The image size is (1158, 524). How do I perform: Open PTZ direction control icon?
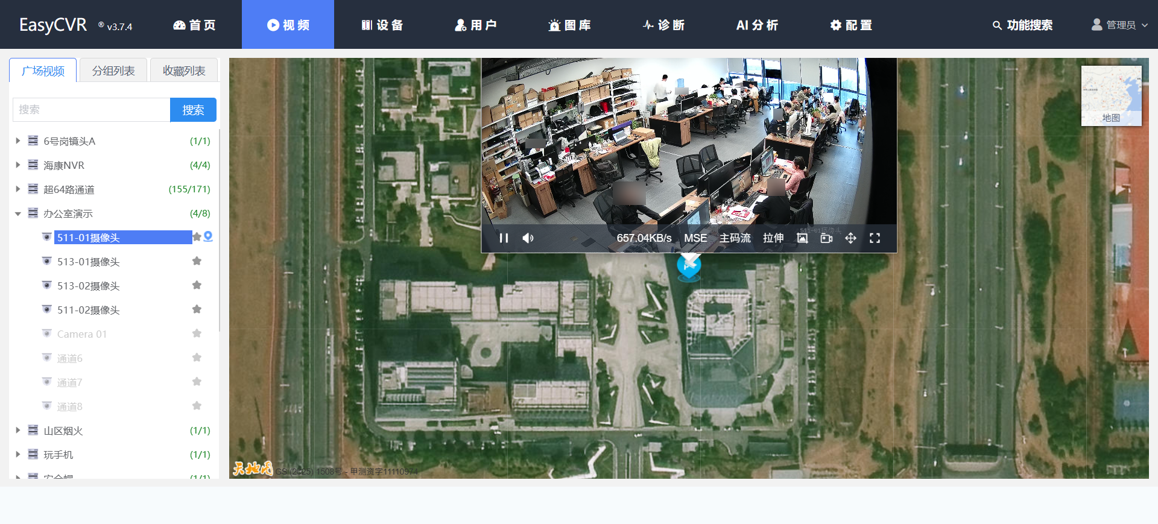(850, 238)
